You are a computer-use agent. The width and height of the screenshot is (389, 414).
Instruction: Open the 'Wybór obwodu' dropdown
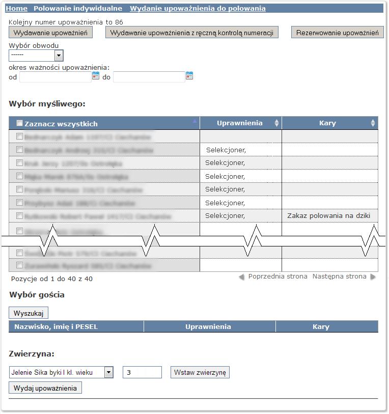point(36,56)
